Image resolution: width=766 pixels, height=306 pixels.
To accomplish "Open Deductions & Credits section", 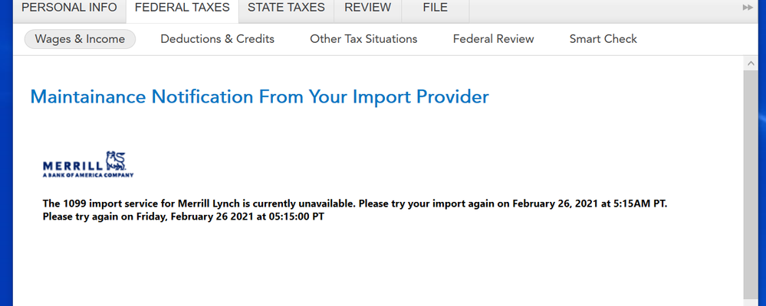I will [x=218, y=39].
